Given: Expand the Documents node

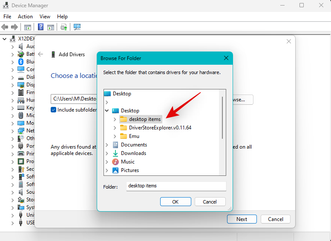Looking at the screenshot, I should (x=107, y=145).
